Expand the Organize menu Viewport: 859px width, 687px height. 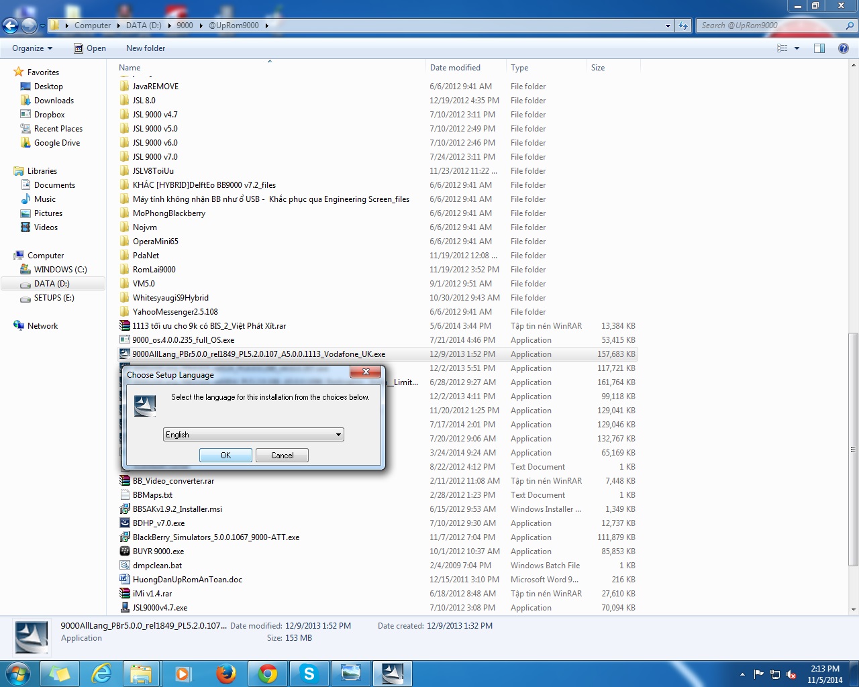point(32,48)
